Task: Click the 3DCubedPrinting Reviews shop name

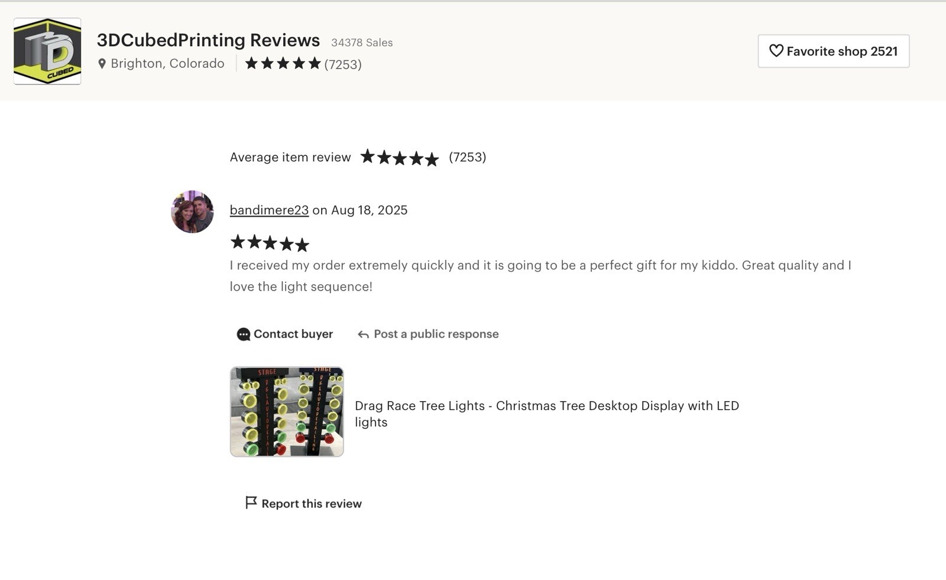Action: coord(208,40)
